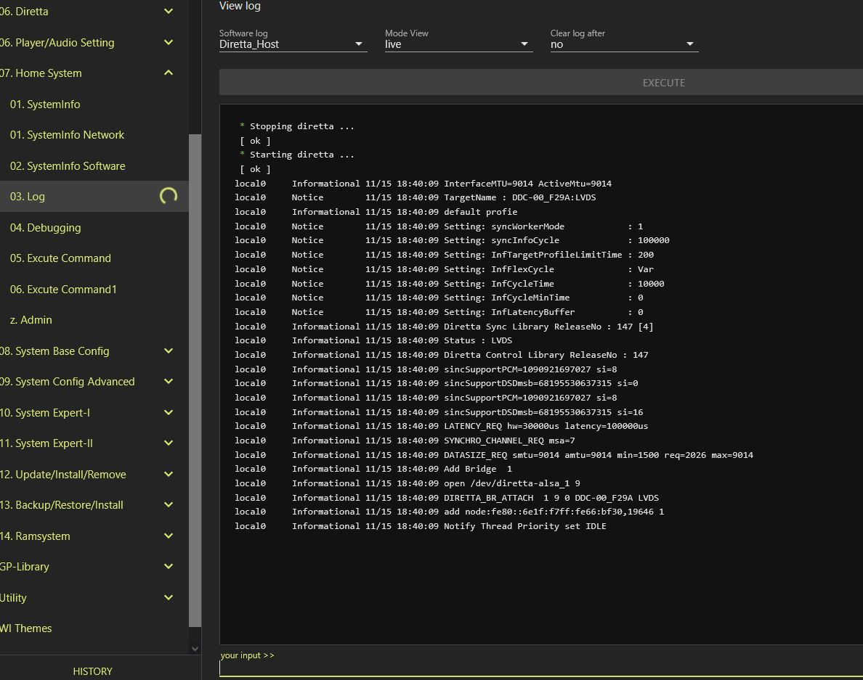The image size is (863, 680).
Task: Expand 11. System Expert-II chevron
Action: (169, 443)
